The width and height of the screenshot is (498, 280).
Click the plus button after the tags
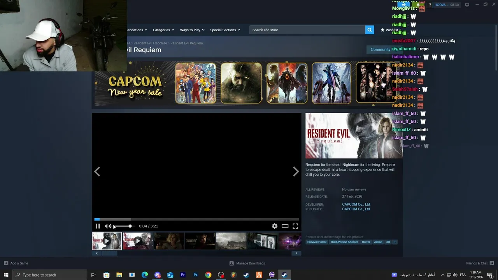pyautogui.click(x=395, y=242)
